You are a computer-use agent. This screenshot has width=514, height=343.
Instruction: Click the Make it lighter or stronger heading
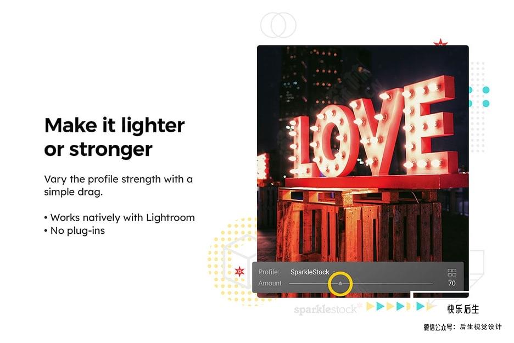pos(114,137)
